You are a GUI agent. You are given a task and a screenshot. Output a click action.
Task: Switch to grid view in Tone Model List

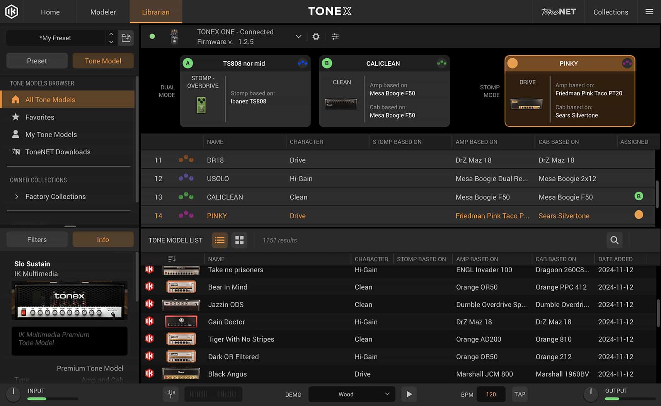pyautogui.click(x=239, y=240)
